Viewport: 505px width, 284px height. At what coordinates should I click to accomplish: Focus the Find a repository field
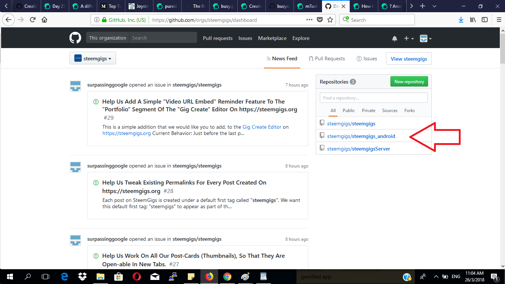[x=374, y=98]
